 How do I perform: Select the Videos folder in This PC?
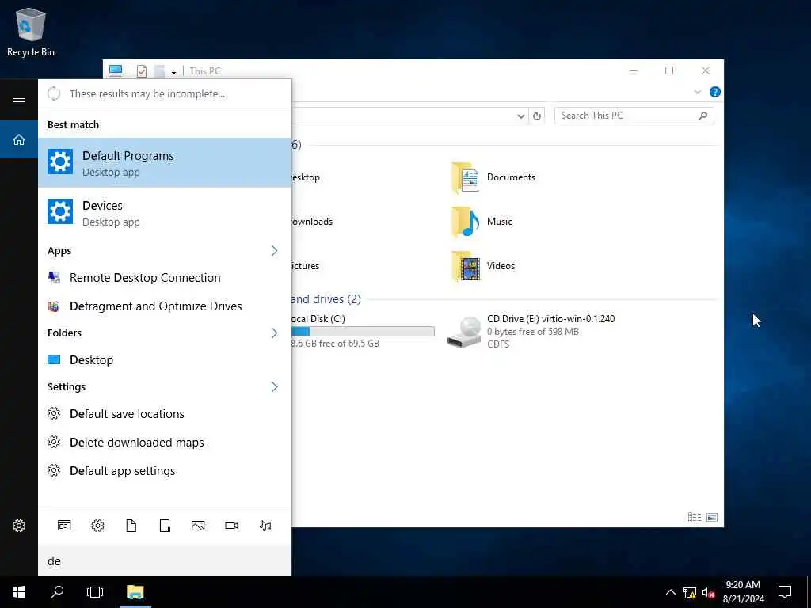(x=484, y=266)
